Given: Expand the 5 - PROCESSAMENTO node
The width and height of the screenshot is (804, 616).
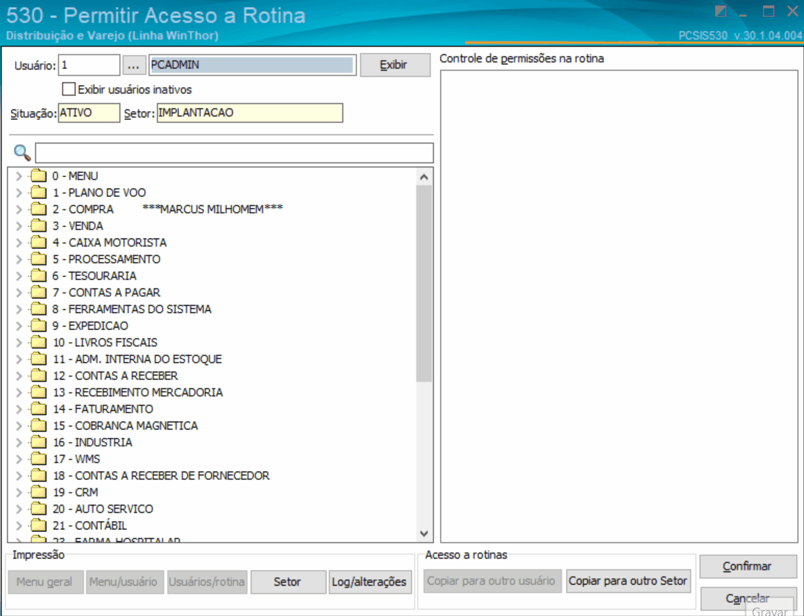Looking at the screenshot, I should pos(19,259).
